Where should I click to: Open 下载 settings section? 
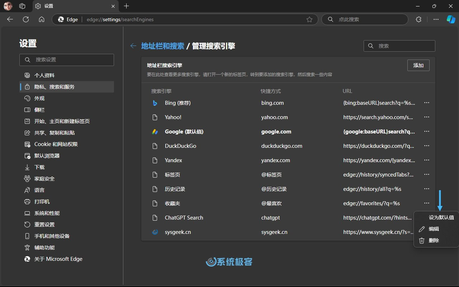coord(67,167)
